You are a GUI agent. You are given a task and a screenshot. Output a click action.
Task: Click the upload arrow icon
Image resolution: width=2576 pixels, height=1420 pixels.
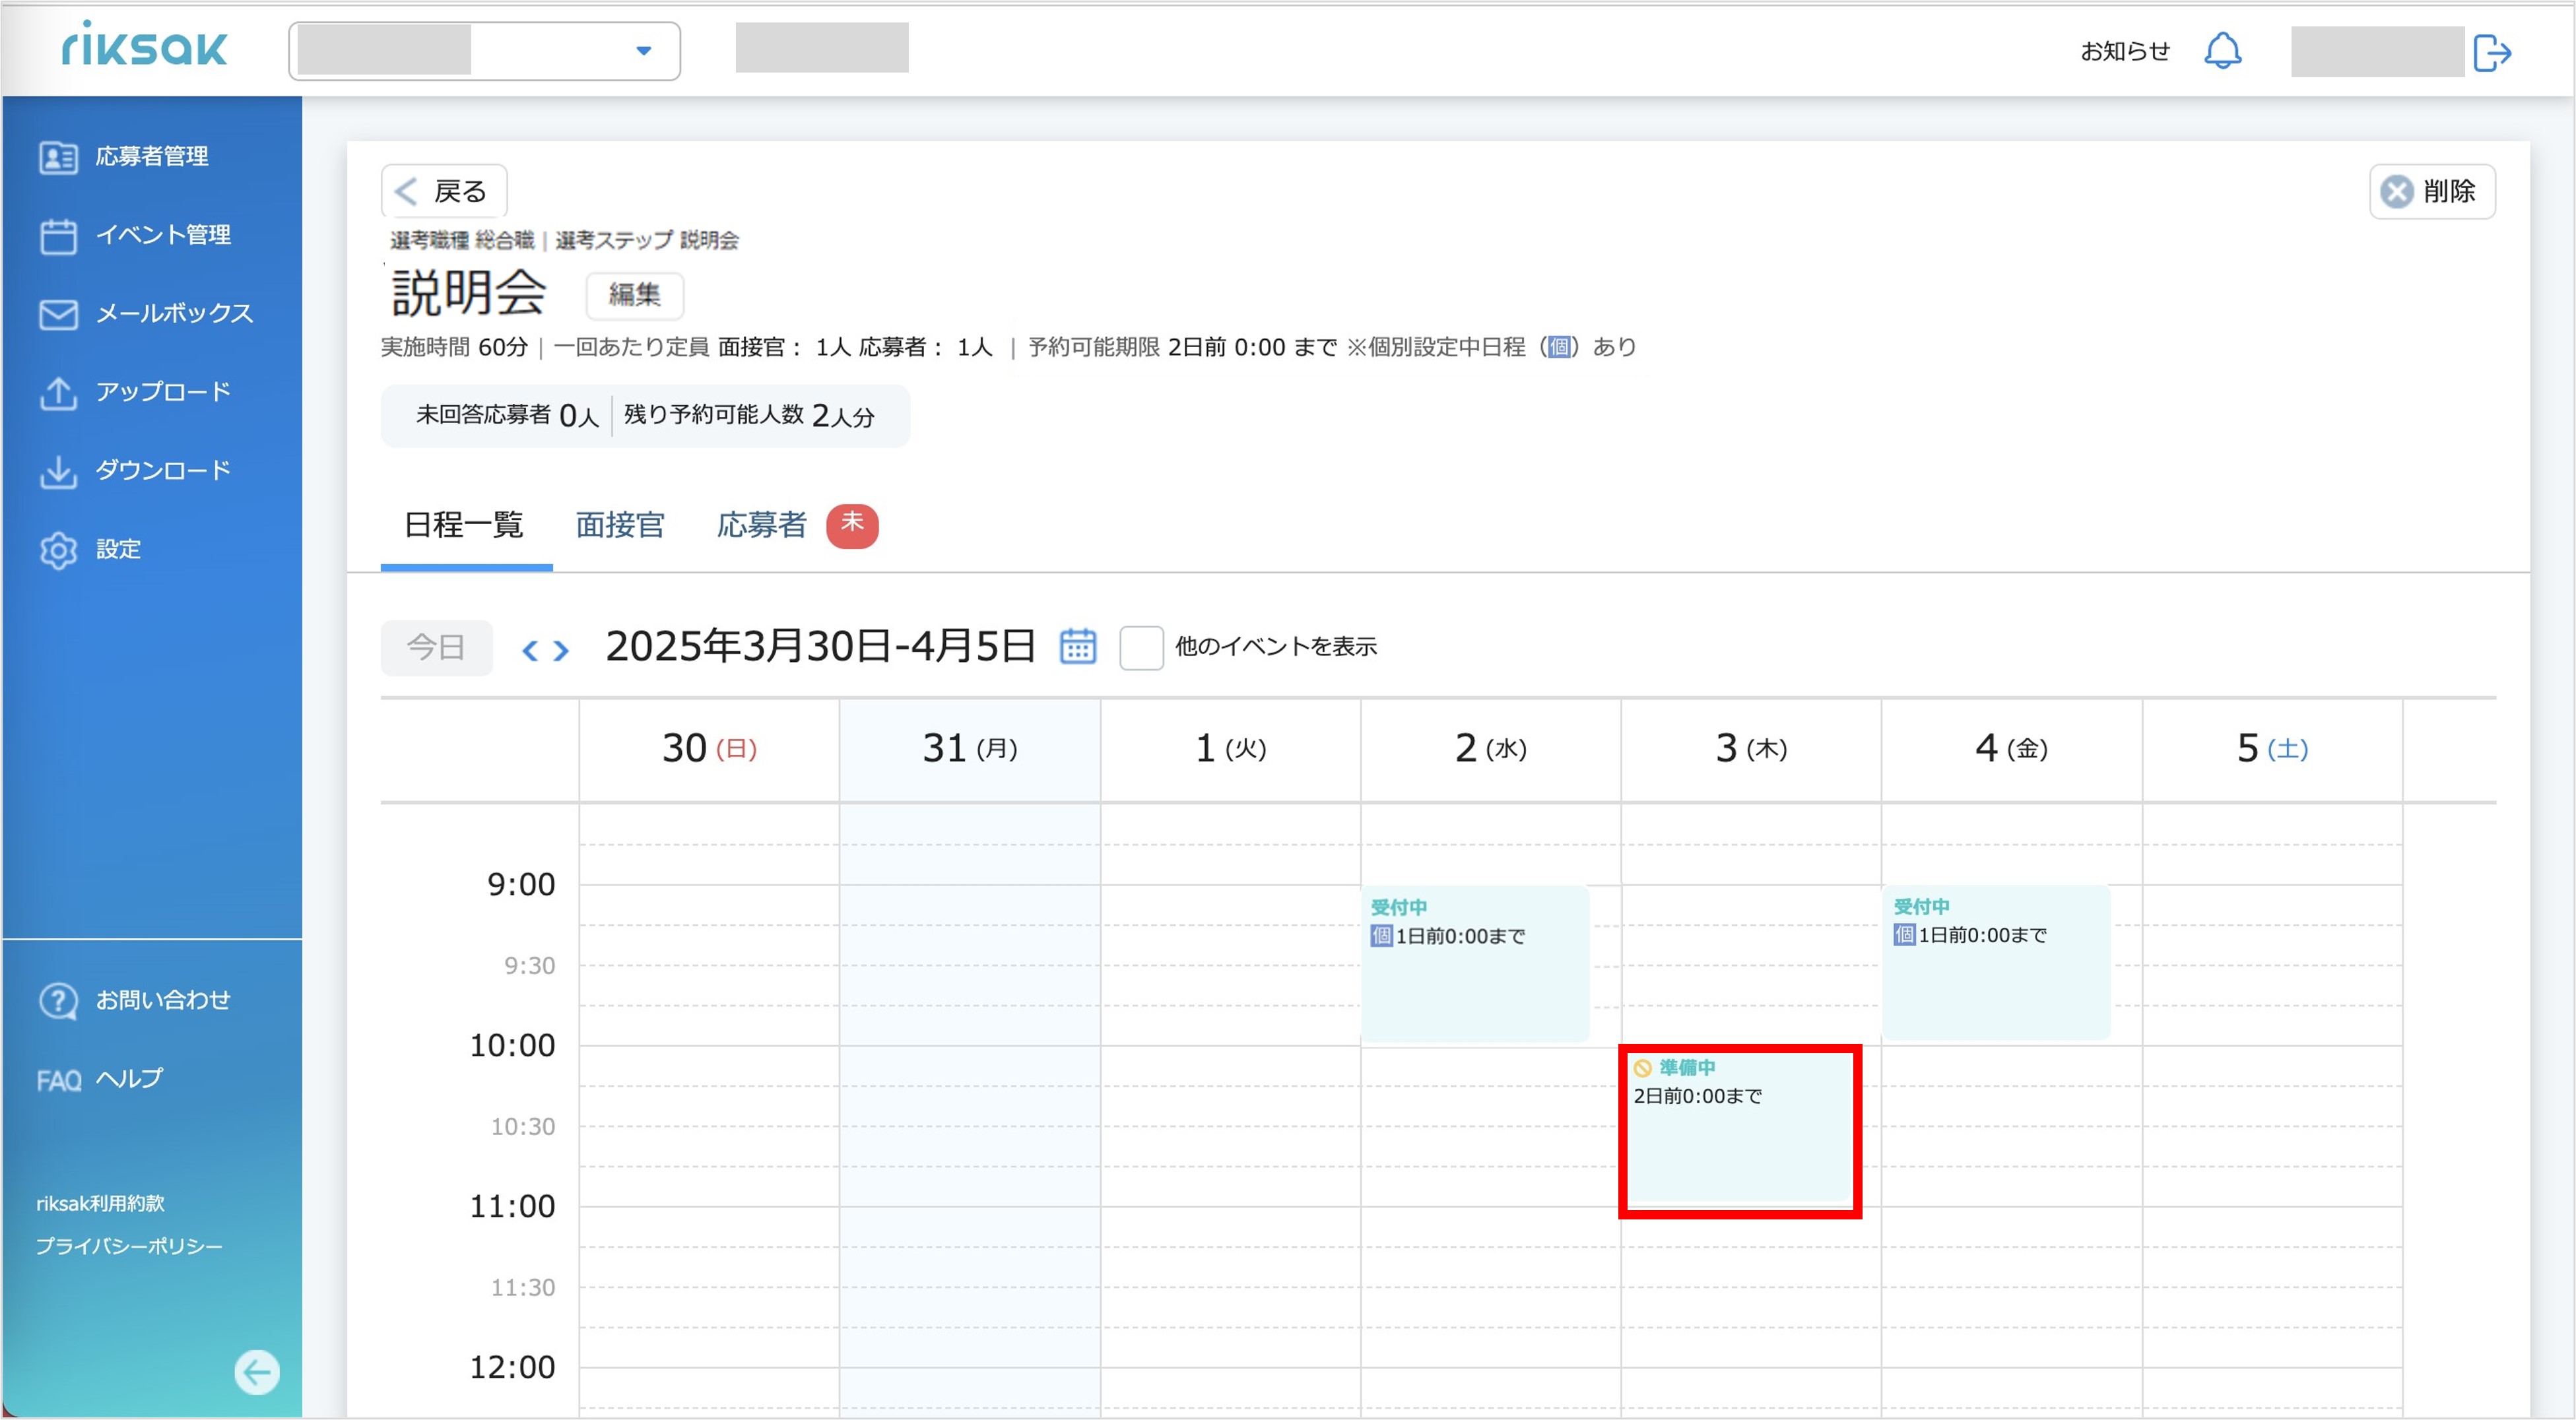click(x=58, y=393)
